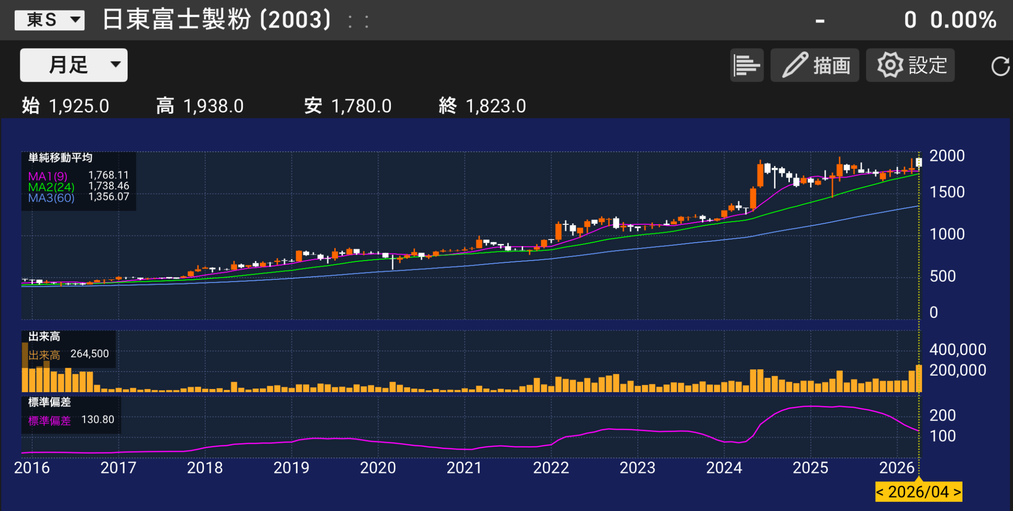Click the list lines toolbar icon

[746, 65]
